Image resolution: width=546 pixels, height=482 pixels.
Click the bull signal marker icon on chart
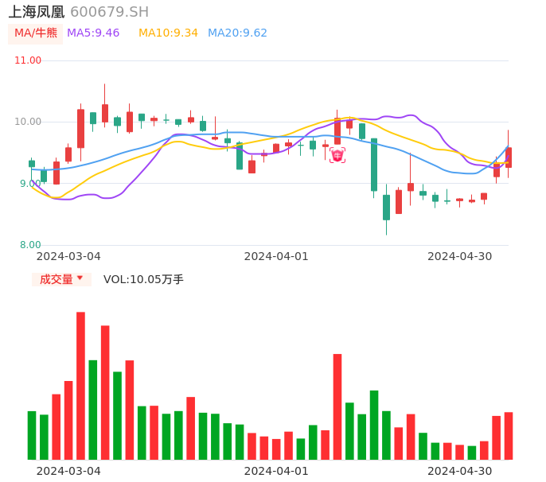tap(337, 156)
